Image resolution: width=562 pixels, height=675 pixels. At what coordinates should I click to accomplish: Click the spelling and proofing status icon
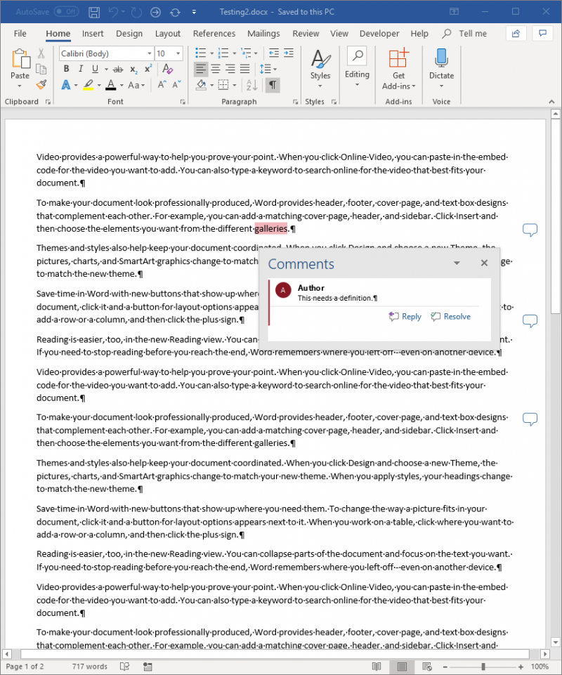coord(125,667)
